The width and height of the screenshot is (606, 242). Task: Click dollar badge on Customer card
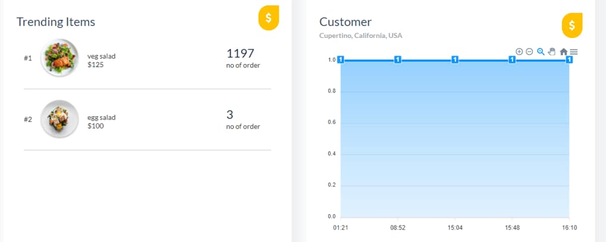(x=572, y=25)
